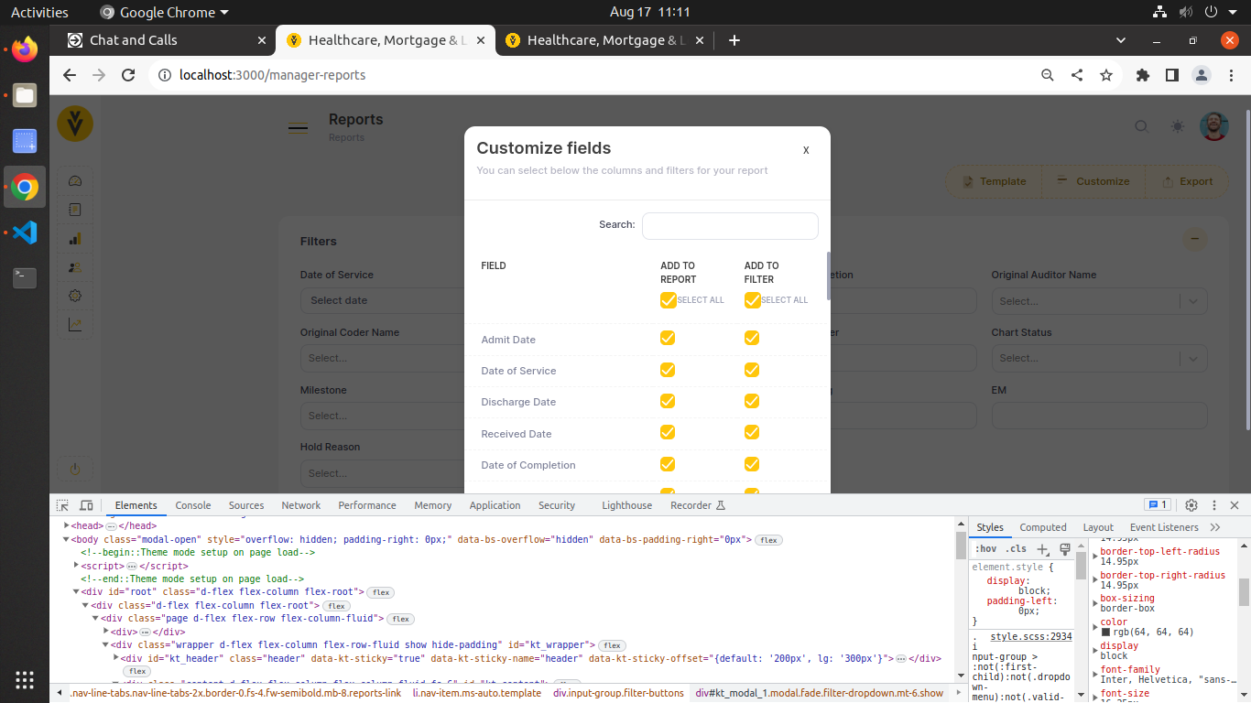This screenshot has width=1251, height=703.
Task: Expand the kt_header div node
Action: point(116,658)
